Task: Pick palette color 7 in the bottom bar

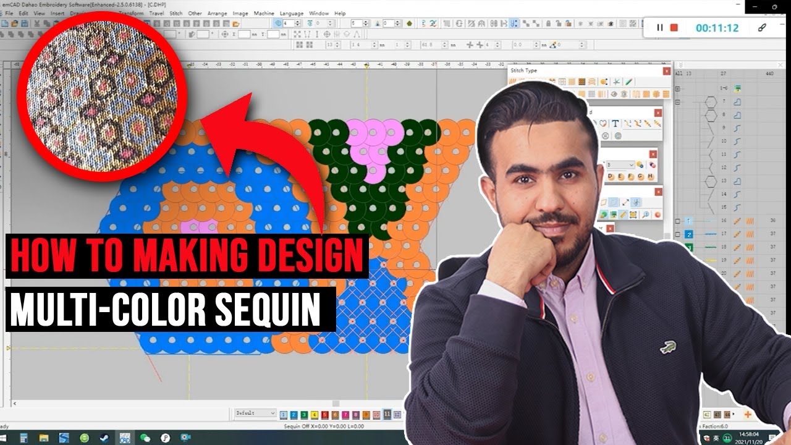Action: pos(345,414)
